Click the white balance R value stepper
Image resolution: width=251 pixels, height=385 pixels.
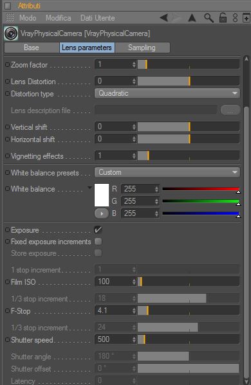(156, 189)
